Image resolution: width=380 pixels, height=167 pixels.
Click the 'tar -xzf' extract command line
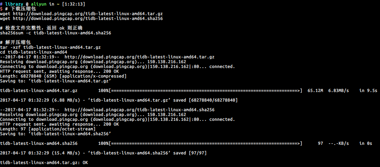(x=50, y=47)
